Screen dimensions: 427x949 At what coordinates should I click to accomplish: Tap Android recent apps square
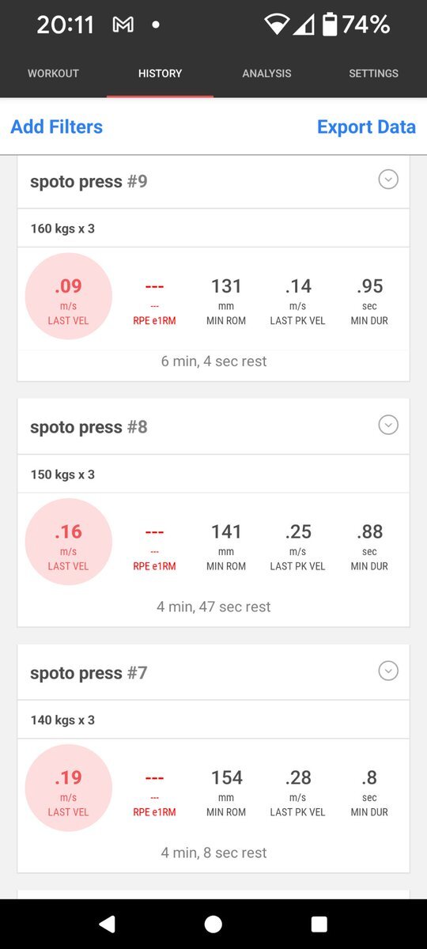tap(319, 924)
